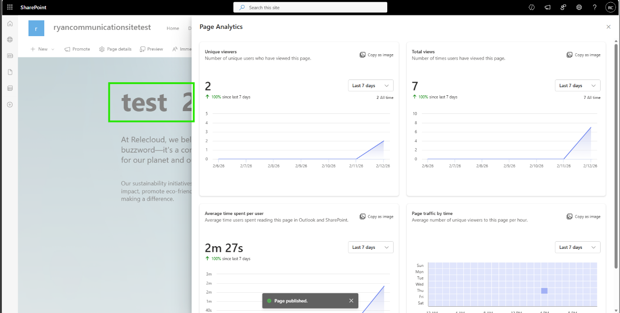Viewport: 620px width, 313px height.
Task: Close the Page Analytics panel
Action: pos(608,27)
